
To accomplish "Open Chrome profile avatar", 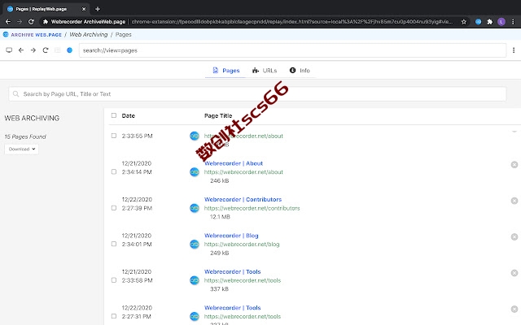I will [501, 22].
